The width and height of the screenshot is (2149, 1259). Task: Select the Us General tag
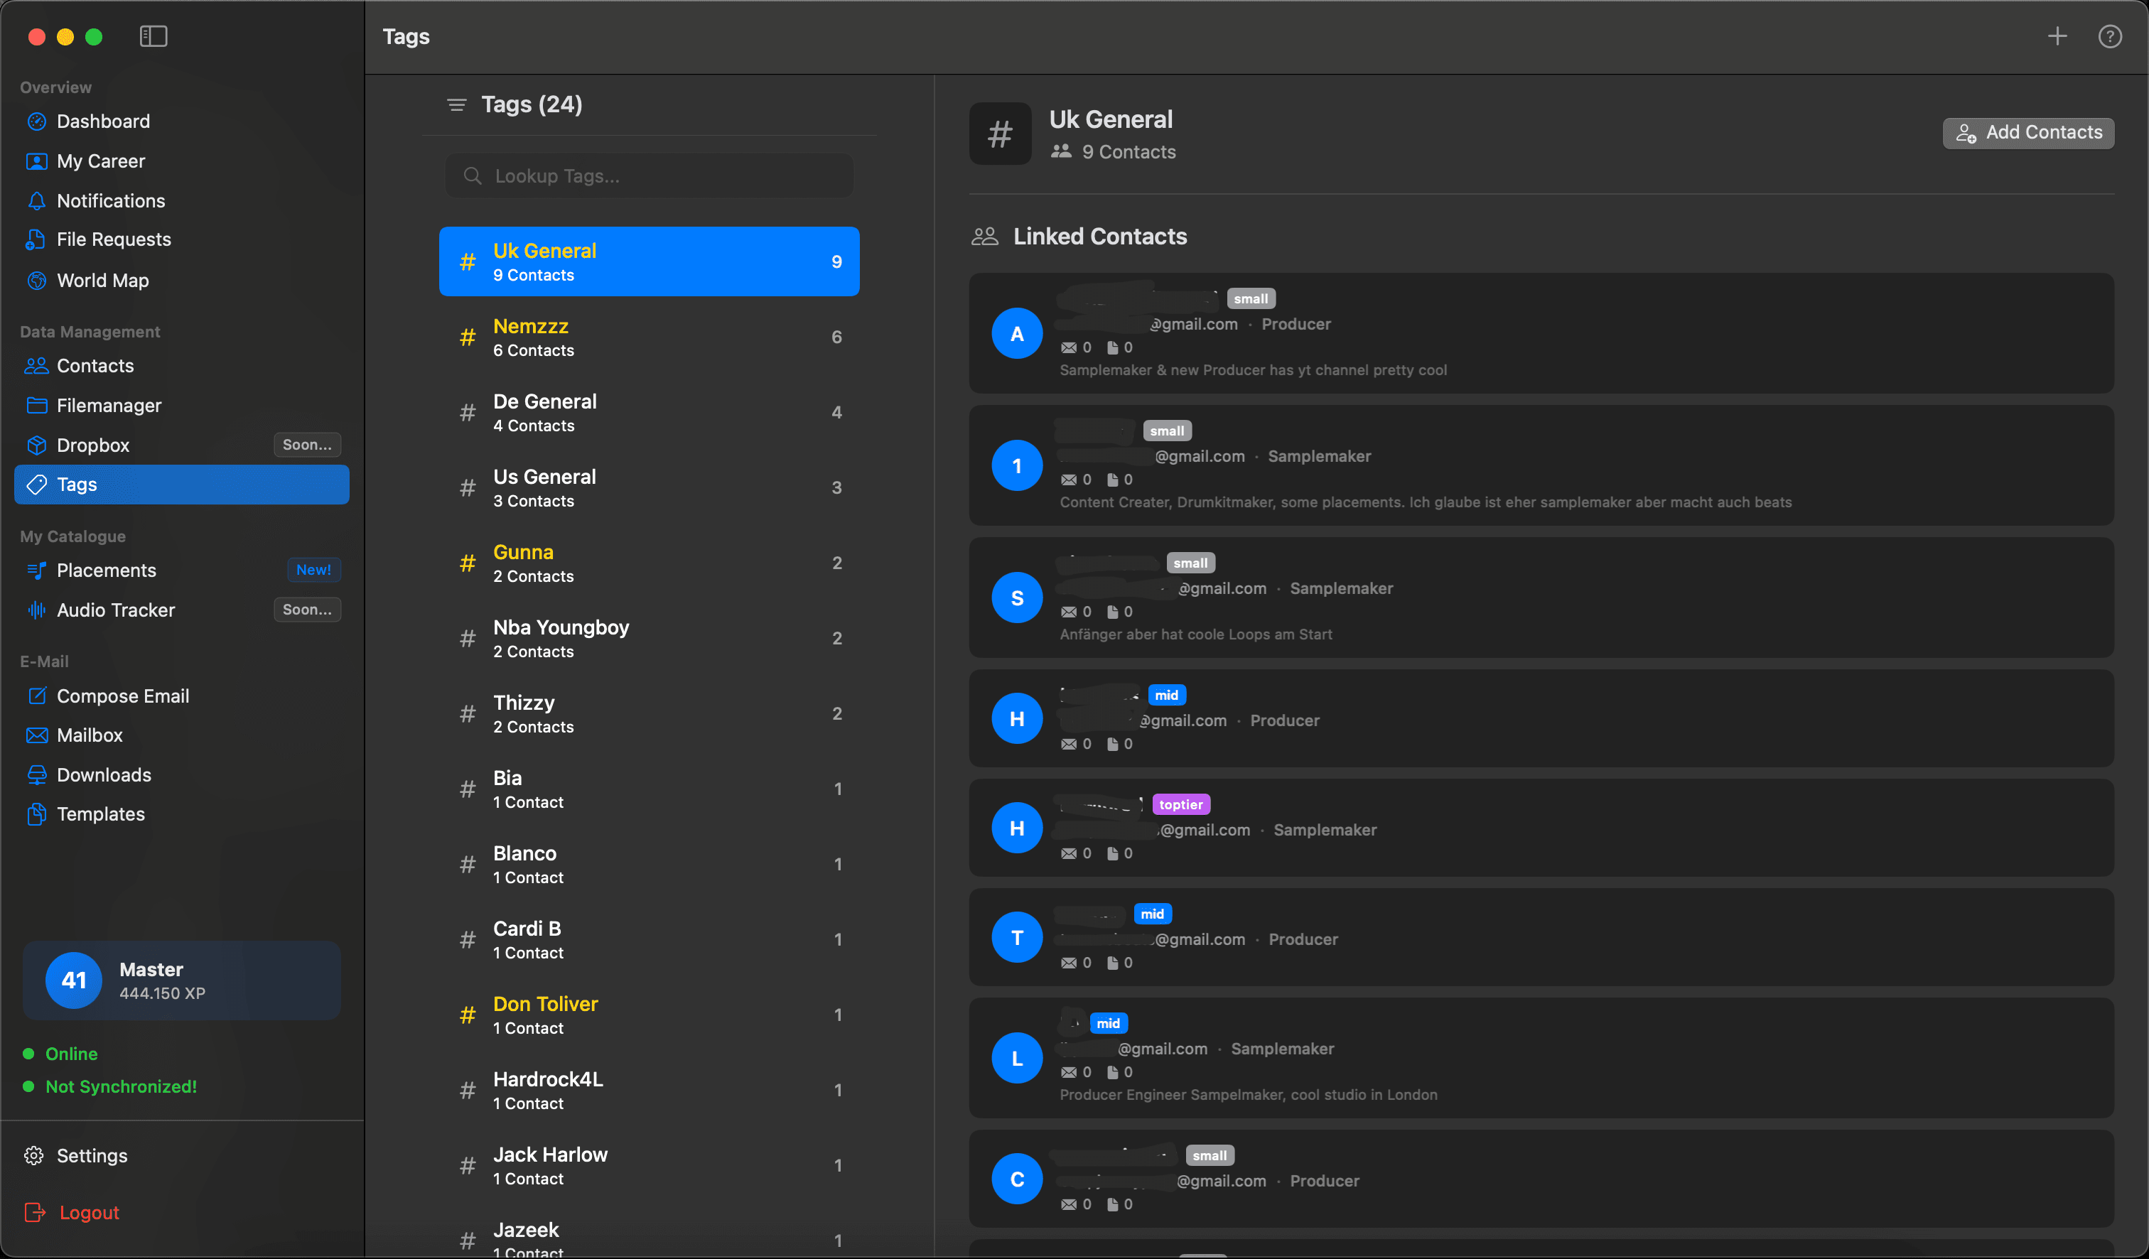click(x=650, y=487)
